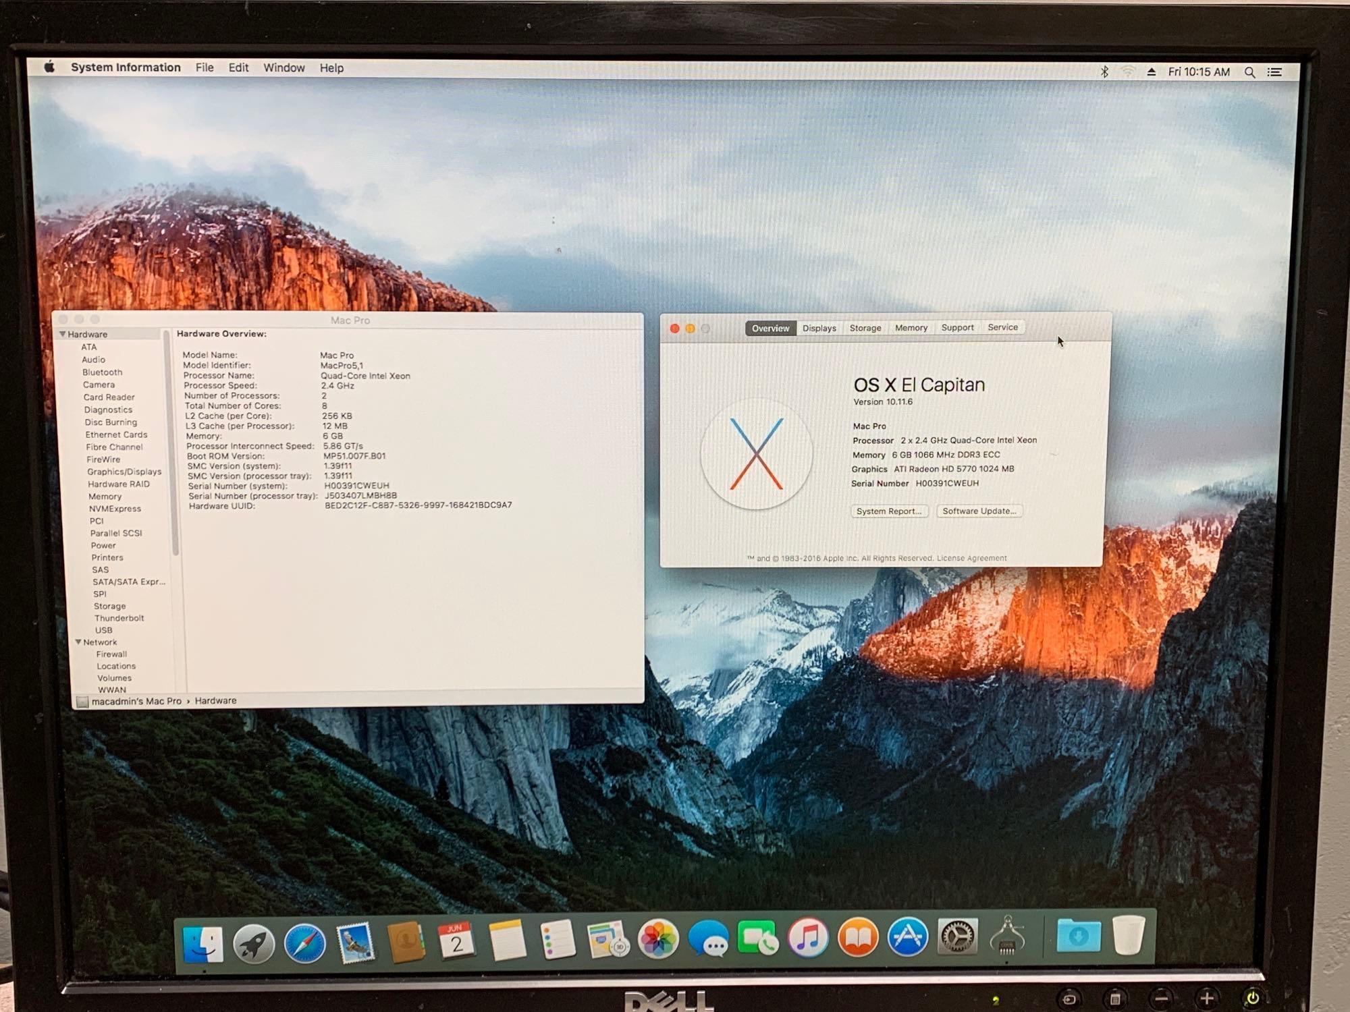1350x1012 pixels.
Task: Click System Information icon in Dock
Action: click(1007, 935)
